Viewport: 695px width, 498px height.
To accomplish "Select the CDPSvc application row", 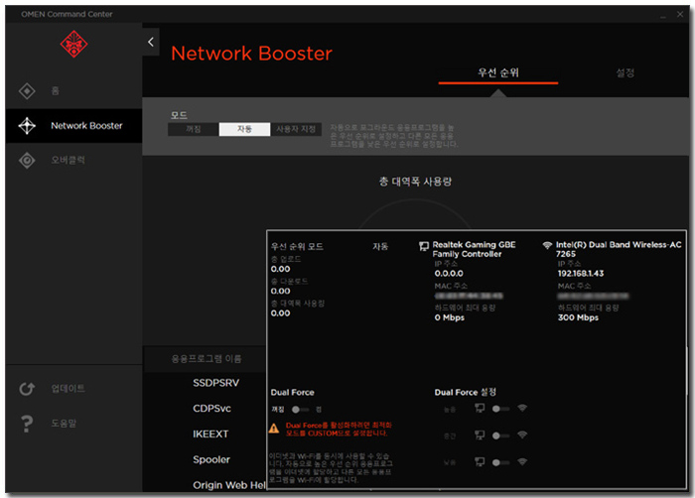I will (x=211, y=409).
